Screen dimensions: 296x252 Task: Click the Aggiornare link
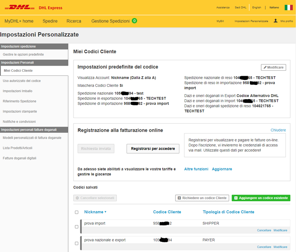point(222,169)
